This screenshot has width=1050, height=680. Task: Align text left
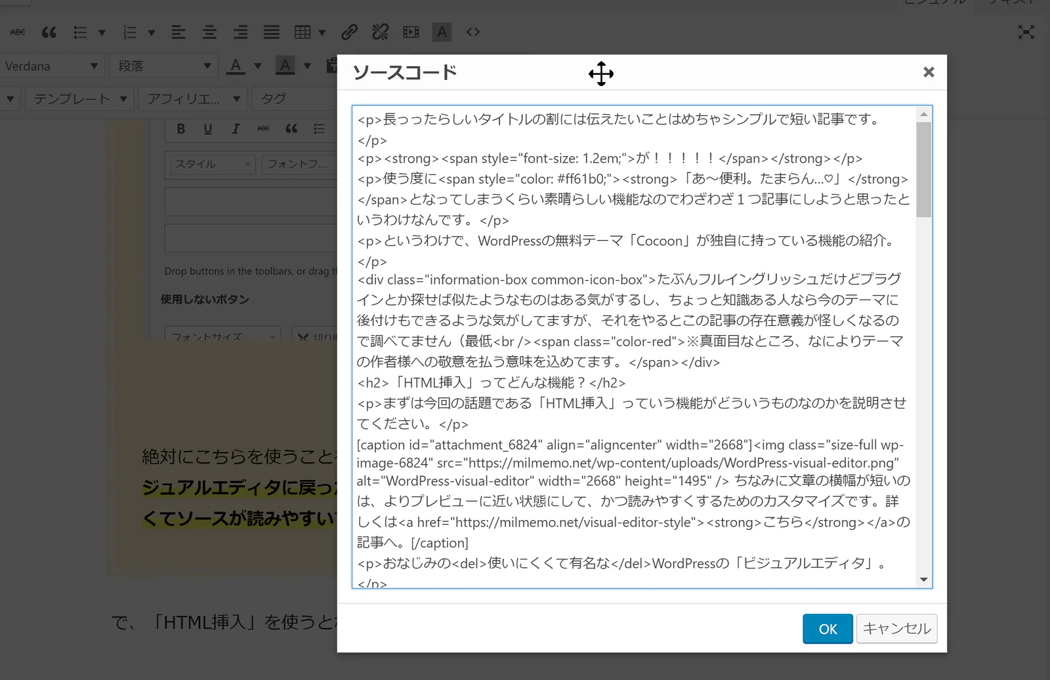pos(178,31)
